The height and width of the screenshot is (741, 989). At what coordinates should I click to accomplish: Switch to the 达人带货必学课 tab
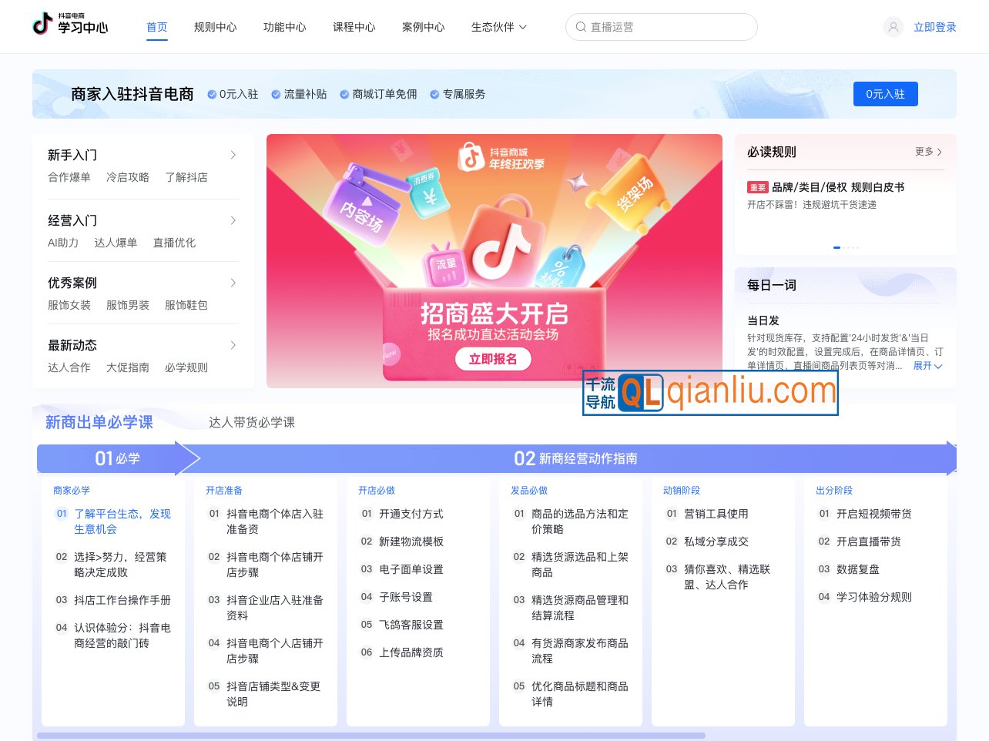(x=250, y=422)
